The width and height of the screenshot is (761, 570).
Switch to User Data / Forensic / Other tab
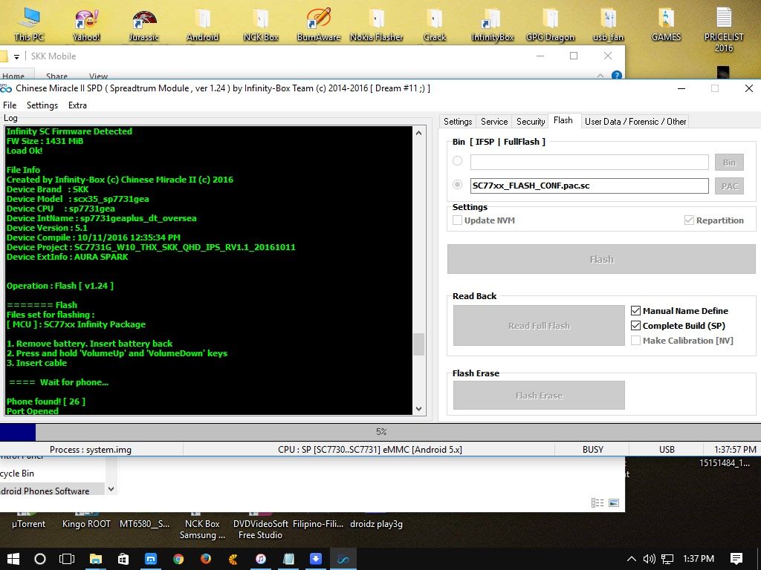635,122
